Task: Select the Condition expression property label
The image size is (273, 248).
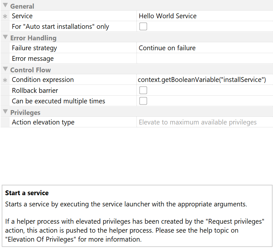Action: [43, 80]
